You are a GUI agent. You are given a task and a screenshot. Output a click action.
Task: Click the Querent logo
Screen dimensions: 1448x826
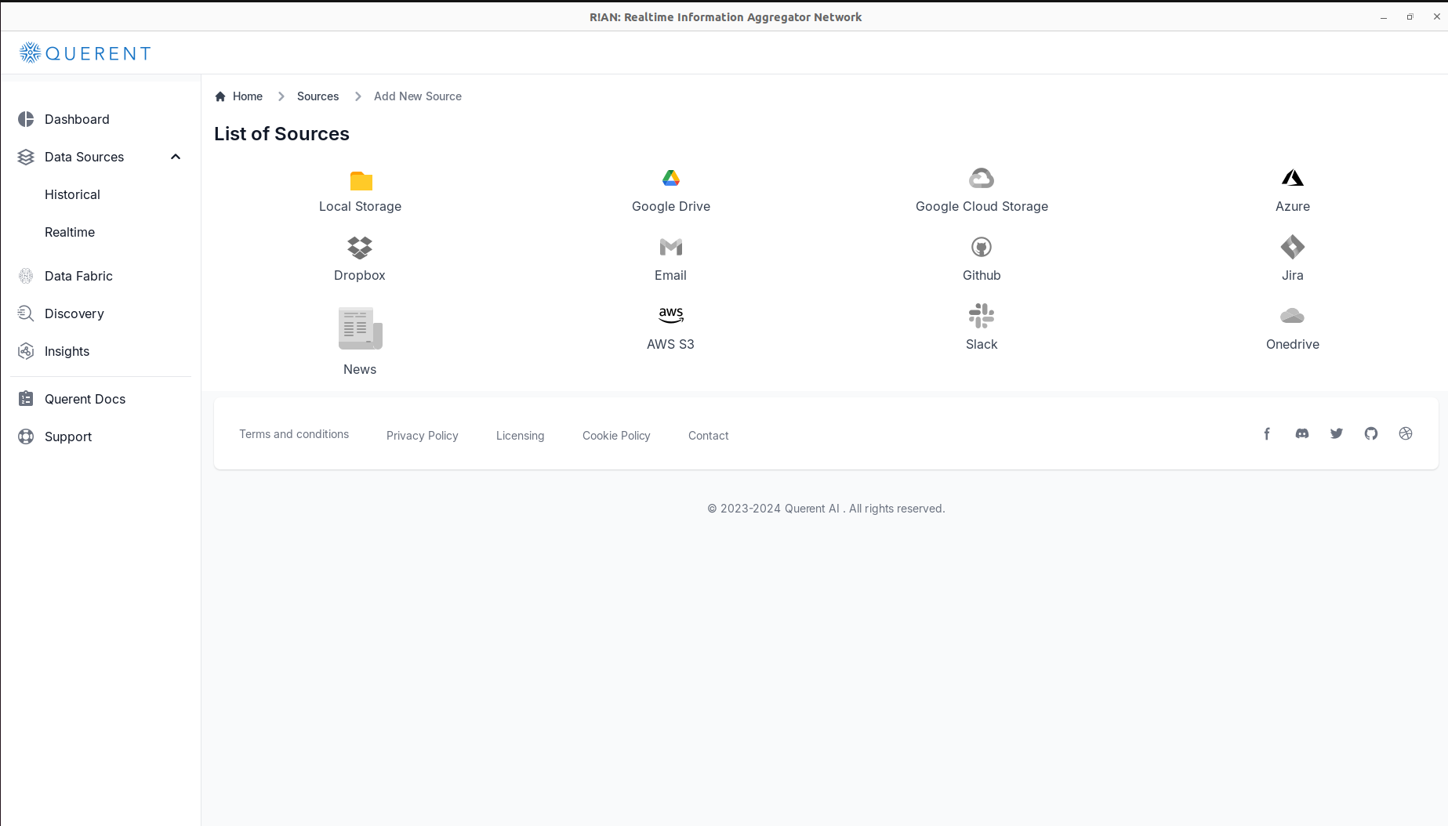85,53
